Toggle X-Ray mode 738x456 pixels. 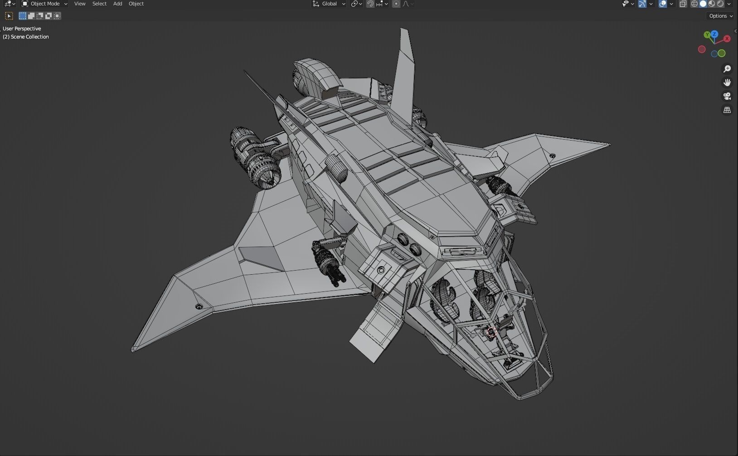683,4
